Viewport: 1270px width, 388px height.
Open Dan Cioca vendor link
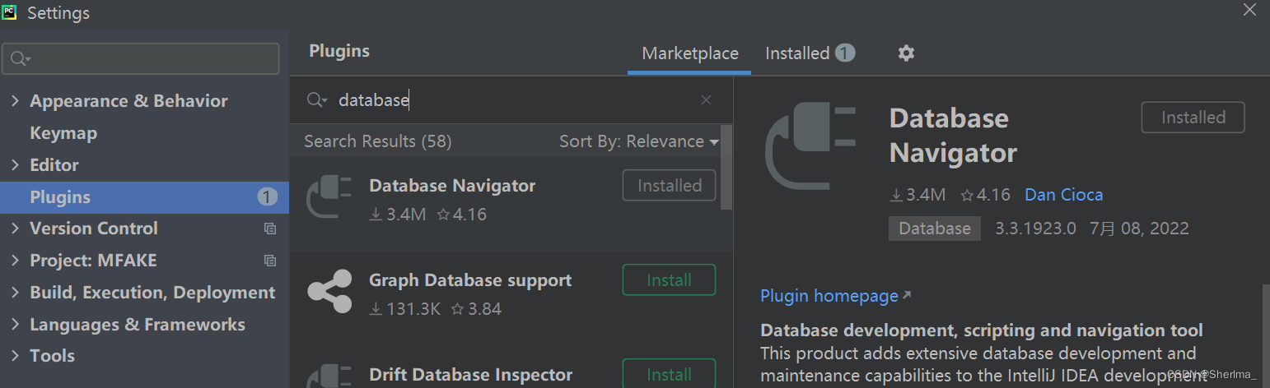[1063, 195]
